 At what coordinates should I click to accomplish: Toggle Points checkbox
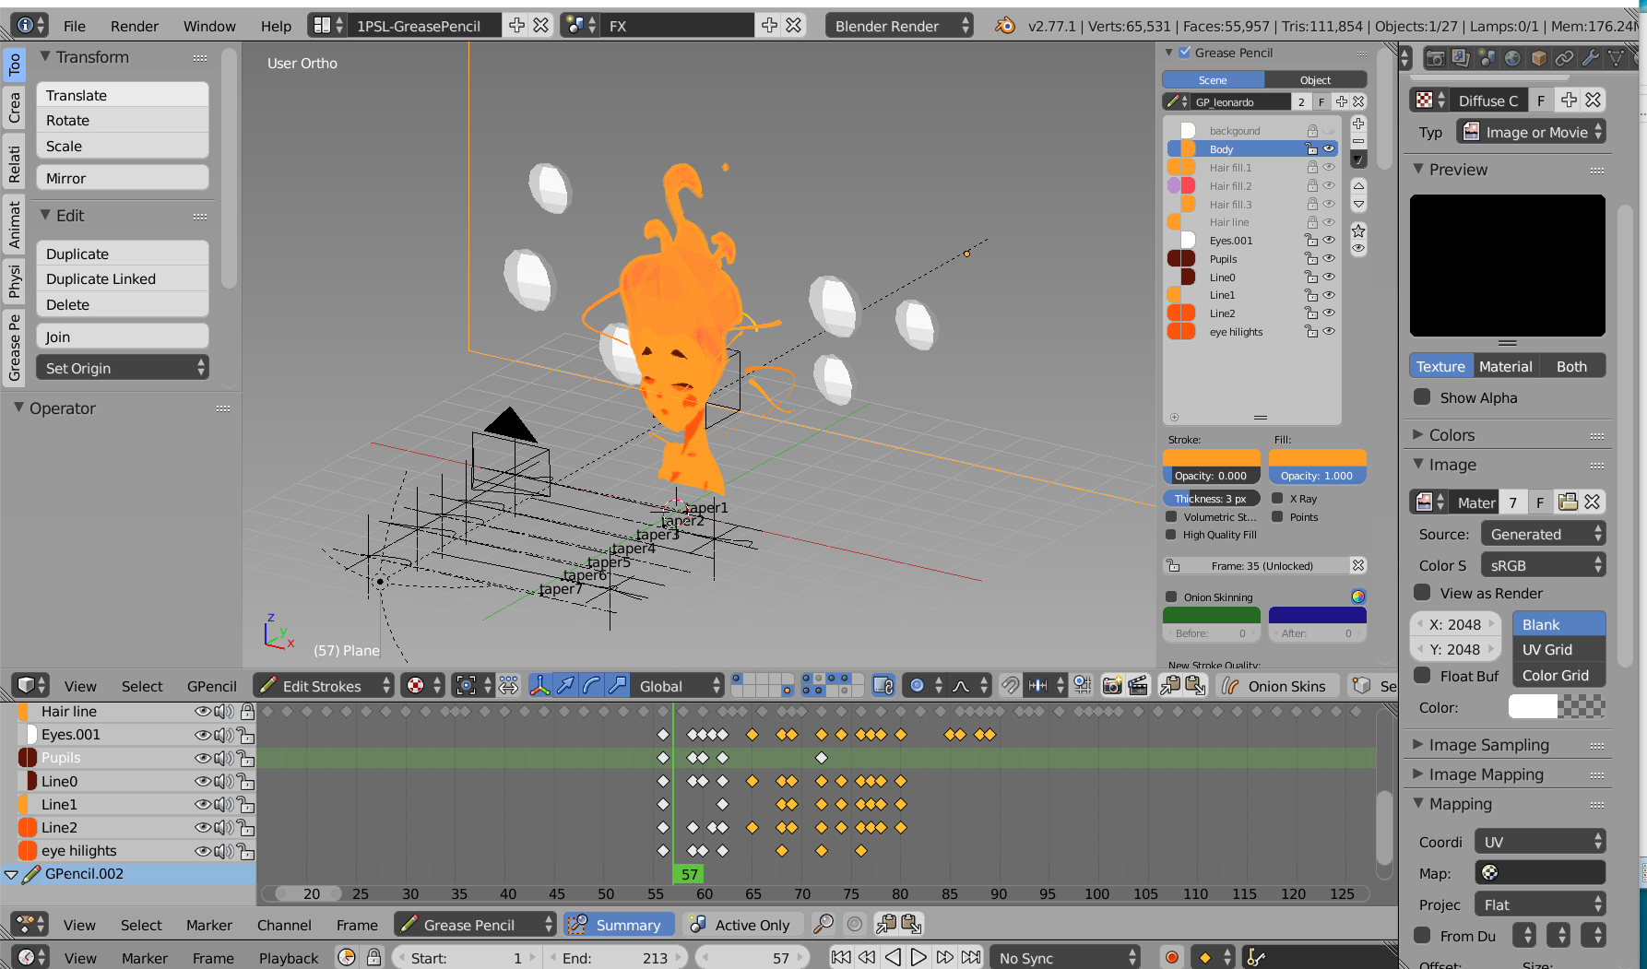1277,517
